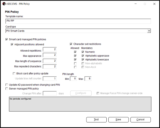The image size is (160, 128).
Task: Enable Allowed checkbox for Non-Ascii
Action: tap(75, 67)
